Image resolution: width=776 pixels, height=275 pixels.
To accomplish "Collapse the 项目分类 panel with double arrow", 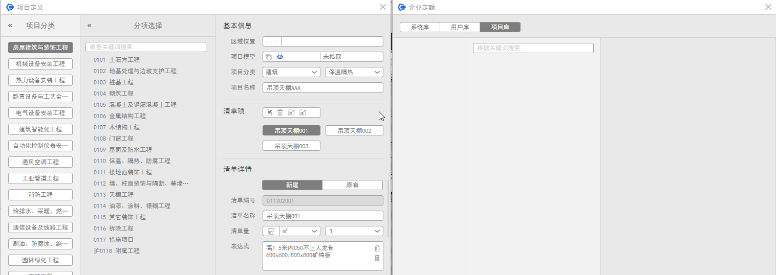I will (10, 26).
